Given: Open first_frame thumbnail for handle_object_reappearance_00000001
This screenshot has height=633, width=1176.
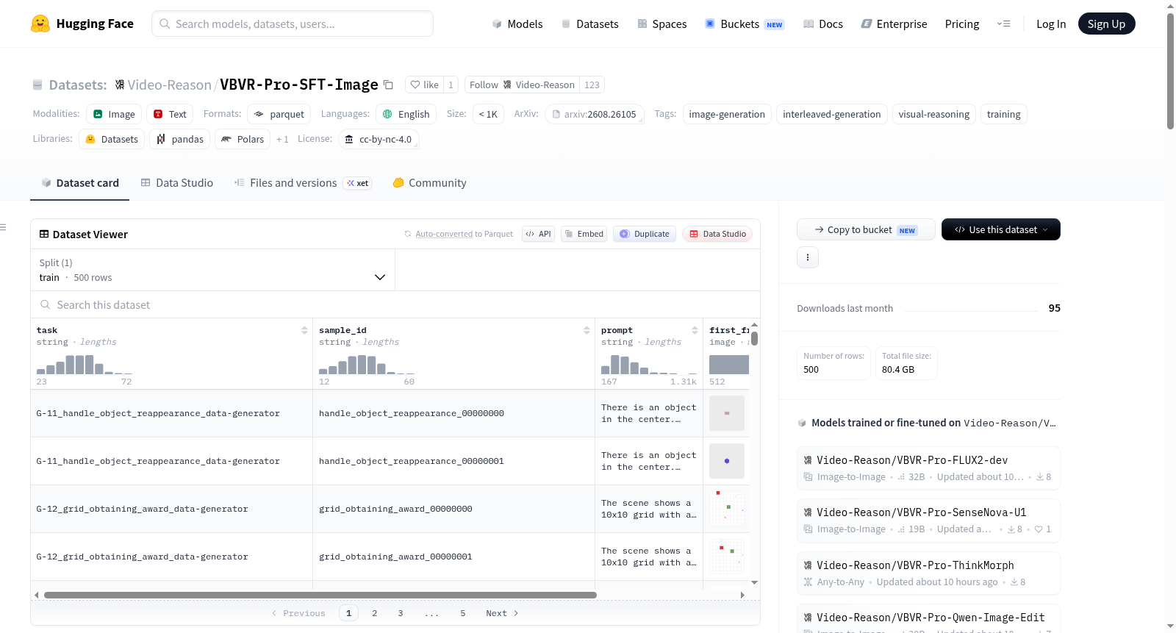Looking at the screenshot, I should [x=727, y=461].
